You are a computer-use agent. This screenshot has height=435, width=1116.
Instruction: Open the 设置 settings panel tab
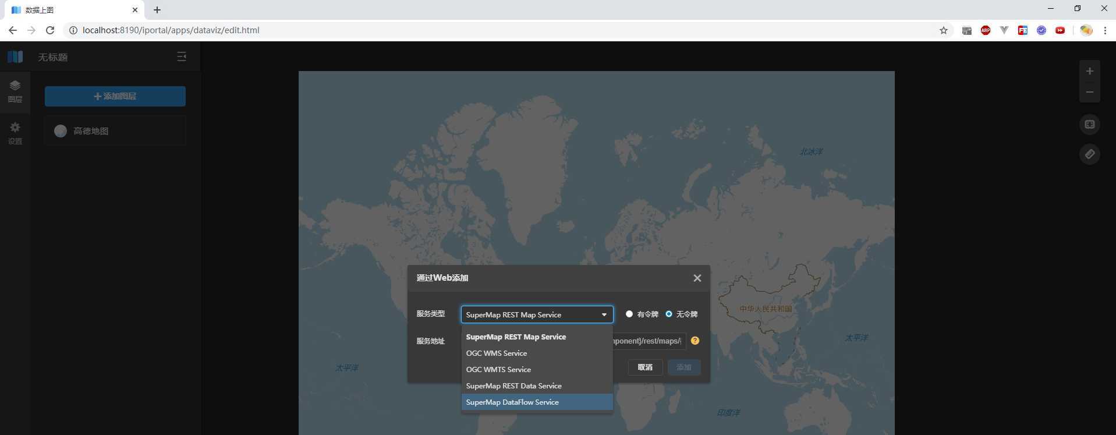[x=15, y=133]
